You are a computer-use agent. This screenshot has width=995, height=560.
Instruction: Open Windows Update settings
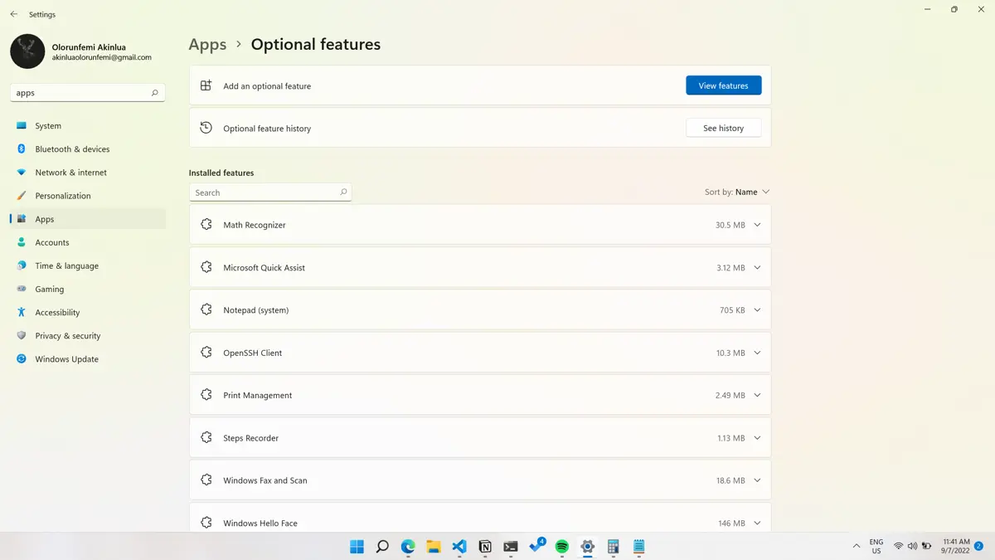pyautogui.click(x=88, y=359)
